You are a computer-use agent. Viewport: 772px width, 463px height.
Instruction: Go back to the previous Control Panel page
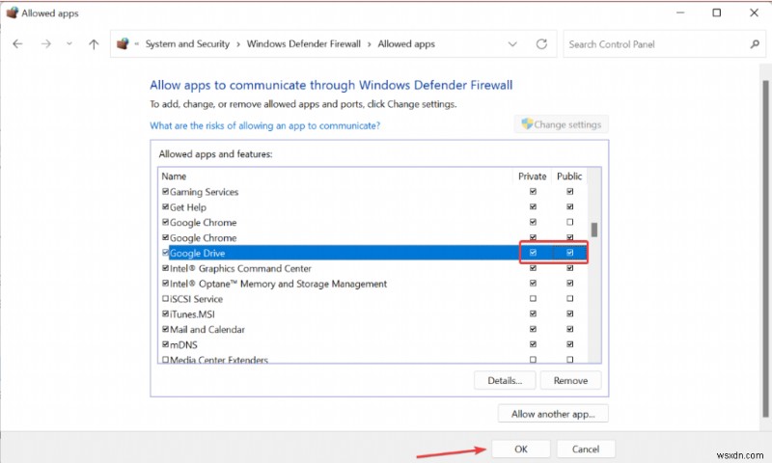pyautogui.click(x=18, y=44)
